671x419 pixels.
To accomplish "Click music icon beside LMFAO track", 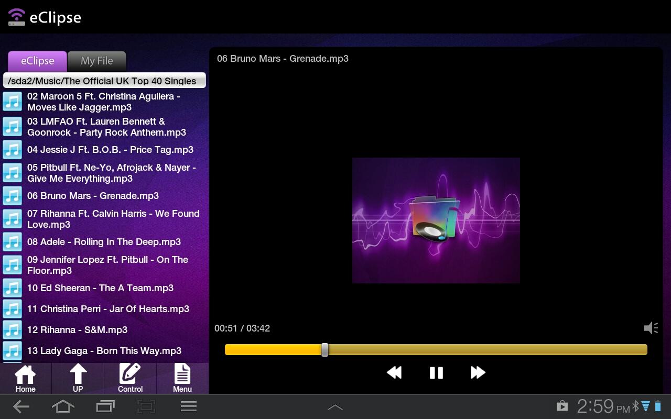I will click(13, 127).
